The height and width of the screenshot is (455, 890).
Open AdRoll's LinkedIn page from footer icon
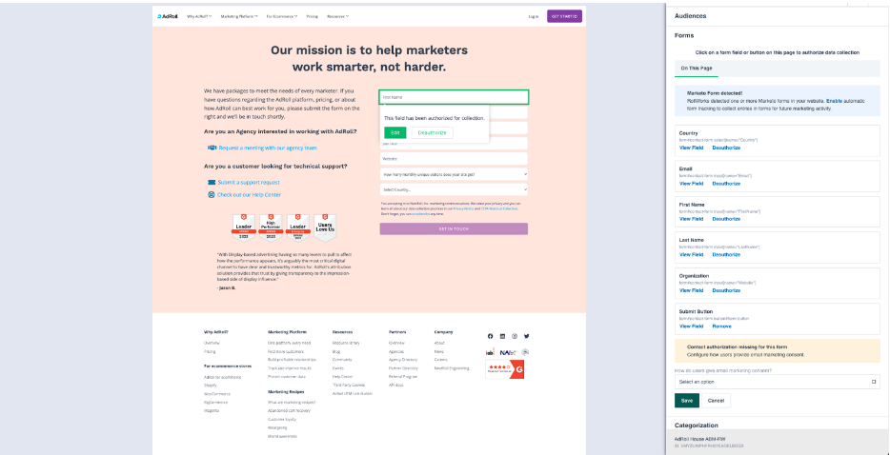[x=502, y=336]
